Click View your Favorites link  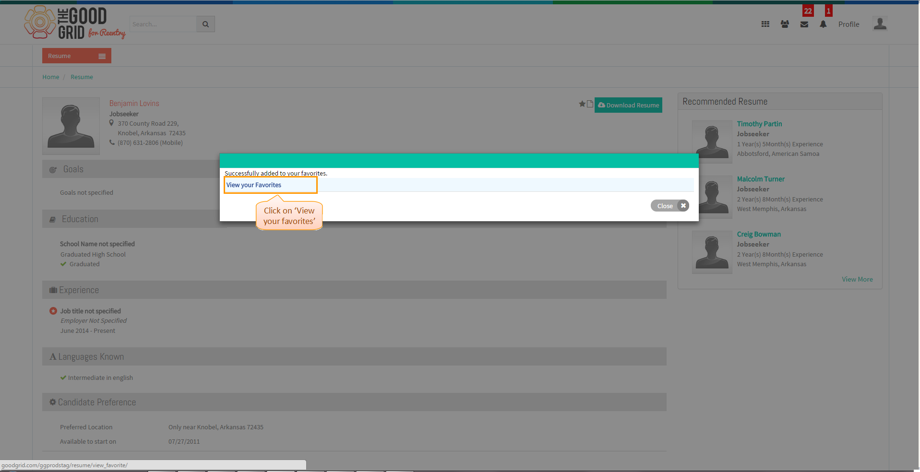coord(254,185)
